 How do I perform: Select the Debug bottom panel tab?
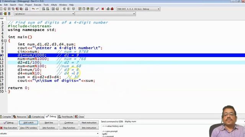point(51,116)
